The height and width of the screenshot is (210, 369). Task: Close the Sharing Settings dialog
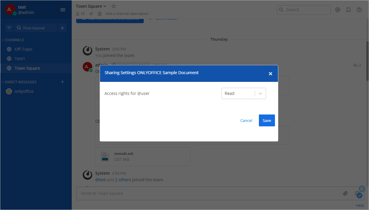click(270, 74)
